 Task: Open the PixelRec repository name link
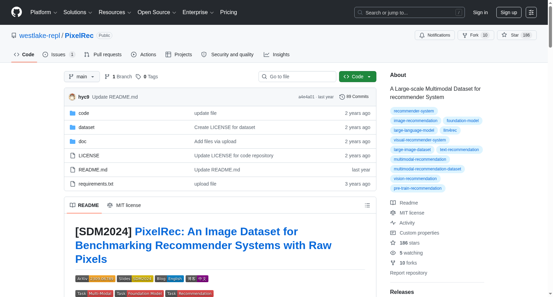[79, 36]
